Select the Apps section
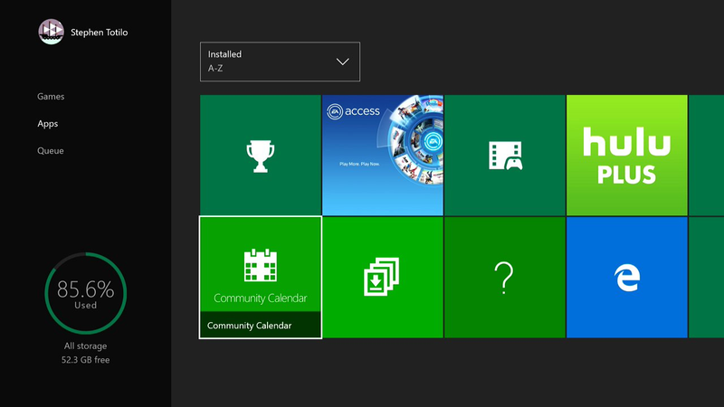The height and width of the screenshot is (407, 724). [48, 124]
